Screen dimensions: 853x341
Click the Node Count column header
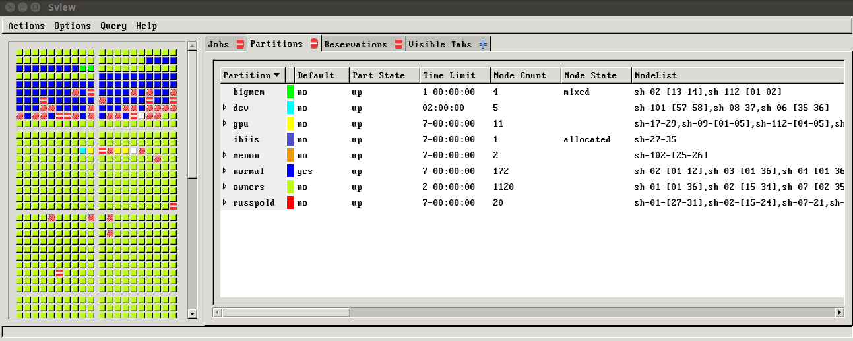click(526, 75)
